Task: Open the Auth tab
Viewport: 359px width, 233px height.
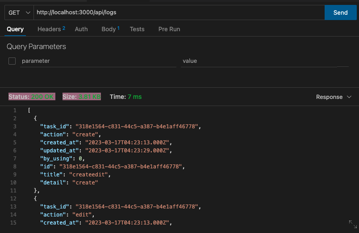Action: click(81, 29)
